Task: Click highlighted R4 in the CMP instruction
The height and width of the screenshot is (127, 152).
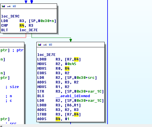Action: click(22, 26)
